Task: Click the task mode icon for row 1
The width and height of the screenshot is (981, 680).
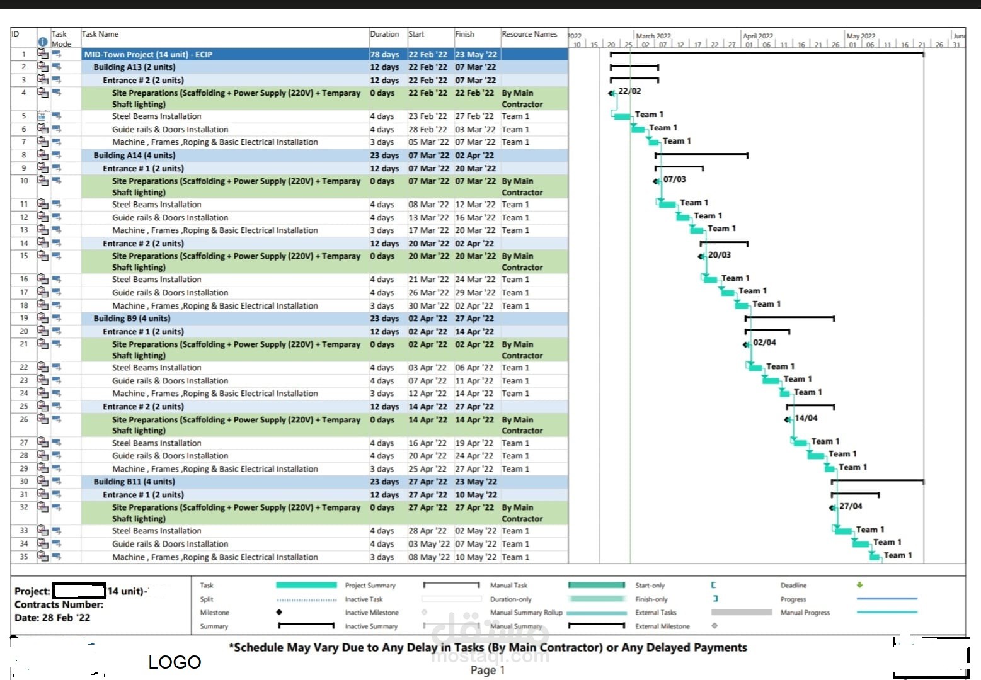Action: [57, 54]
